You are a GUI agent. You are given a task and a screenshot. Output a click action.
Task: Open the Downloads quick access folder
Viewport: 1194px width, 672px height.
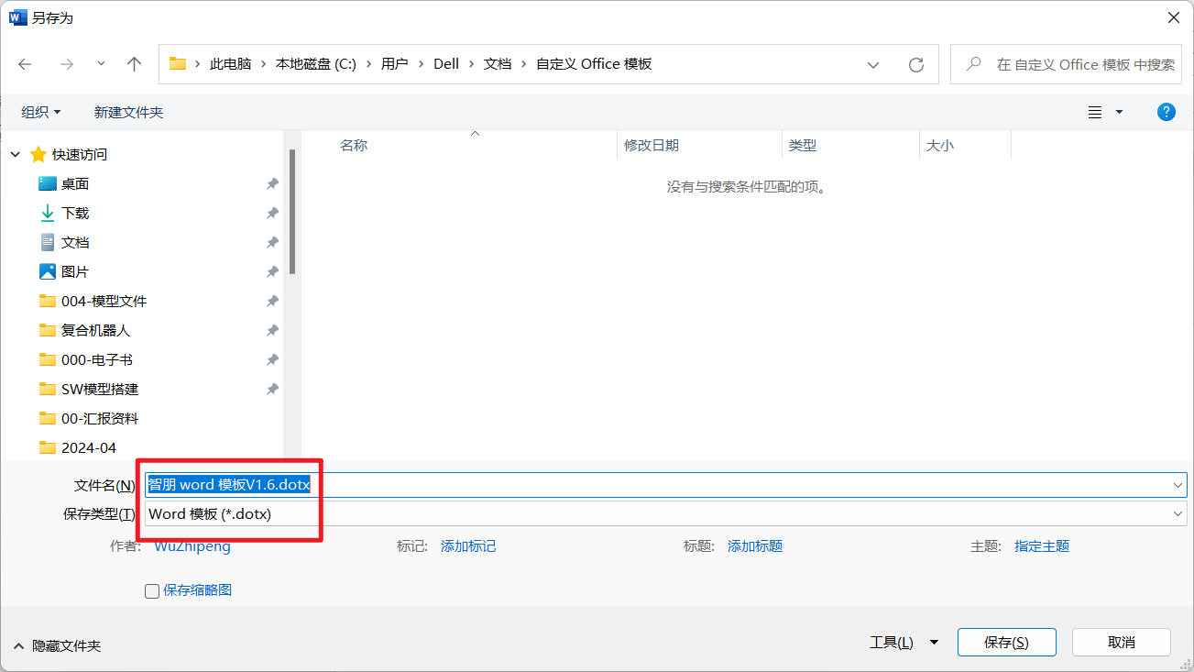point(75,213)
